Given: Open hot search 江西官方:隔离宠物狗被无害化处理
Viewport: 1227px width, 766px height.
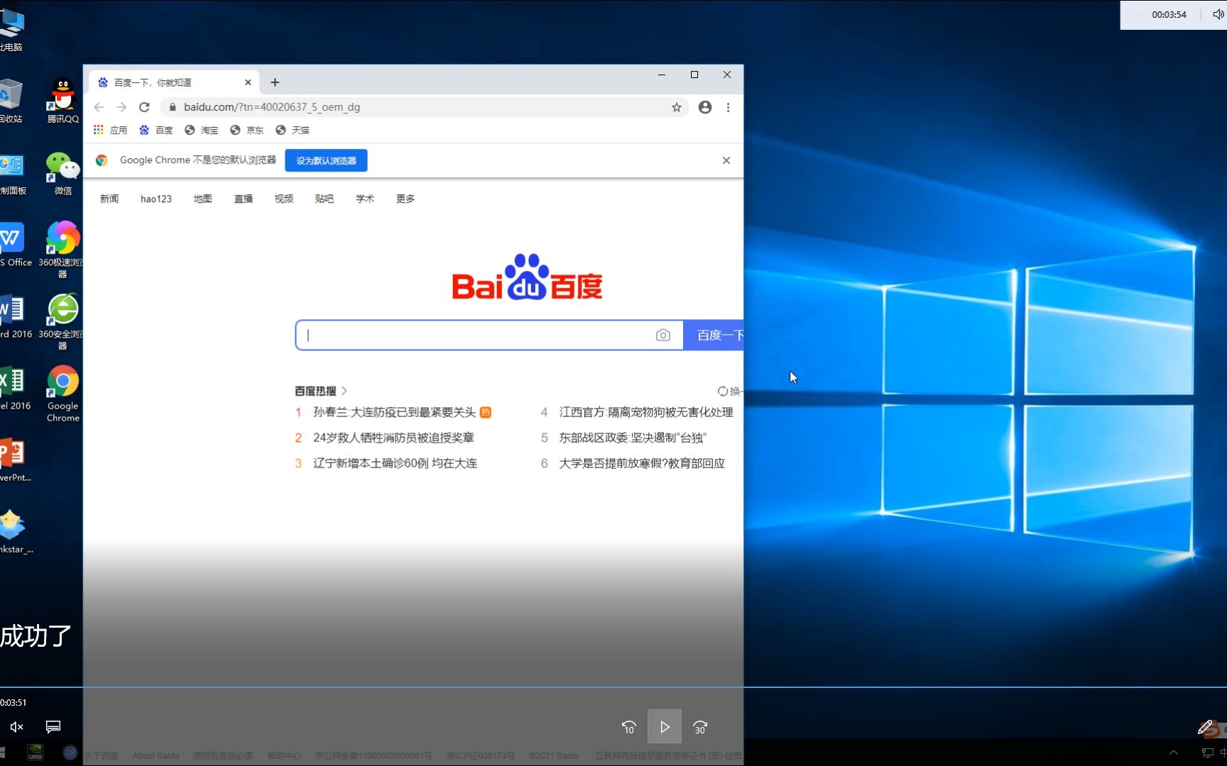Looking at the screenshot, I should [646, 412].
